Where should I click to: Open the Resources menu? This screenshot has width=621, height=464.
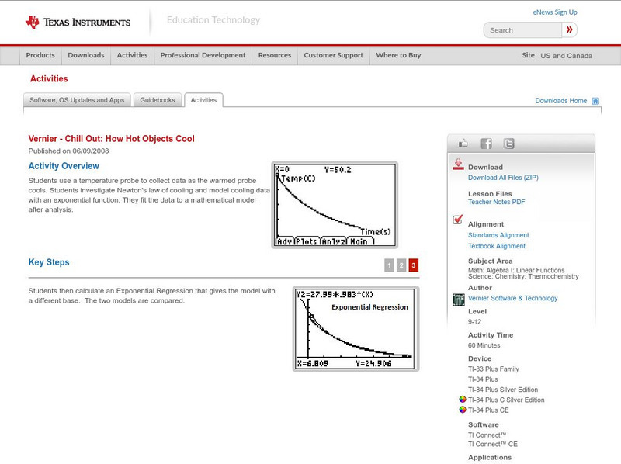click(275, 55)
